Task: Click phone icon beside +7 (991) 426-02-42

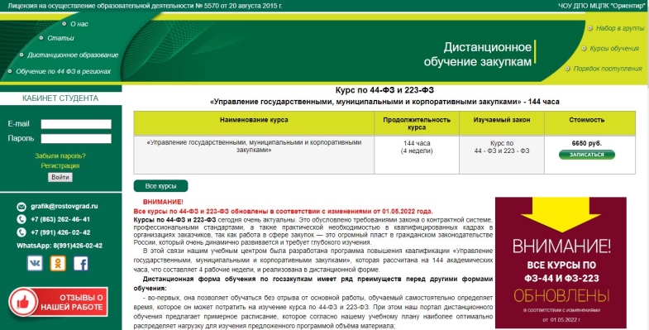Action: pyautogui.click(x=21, y=232)
